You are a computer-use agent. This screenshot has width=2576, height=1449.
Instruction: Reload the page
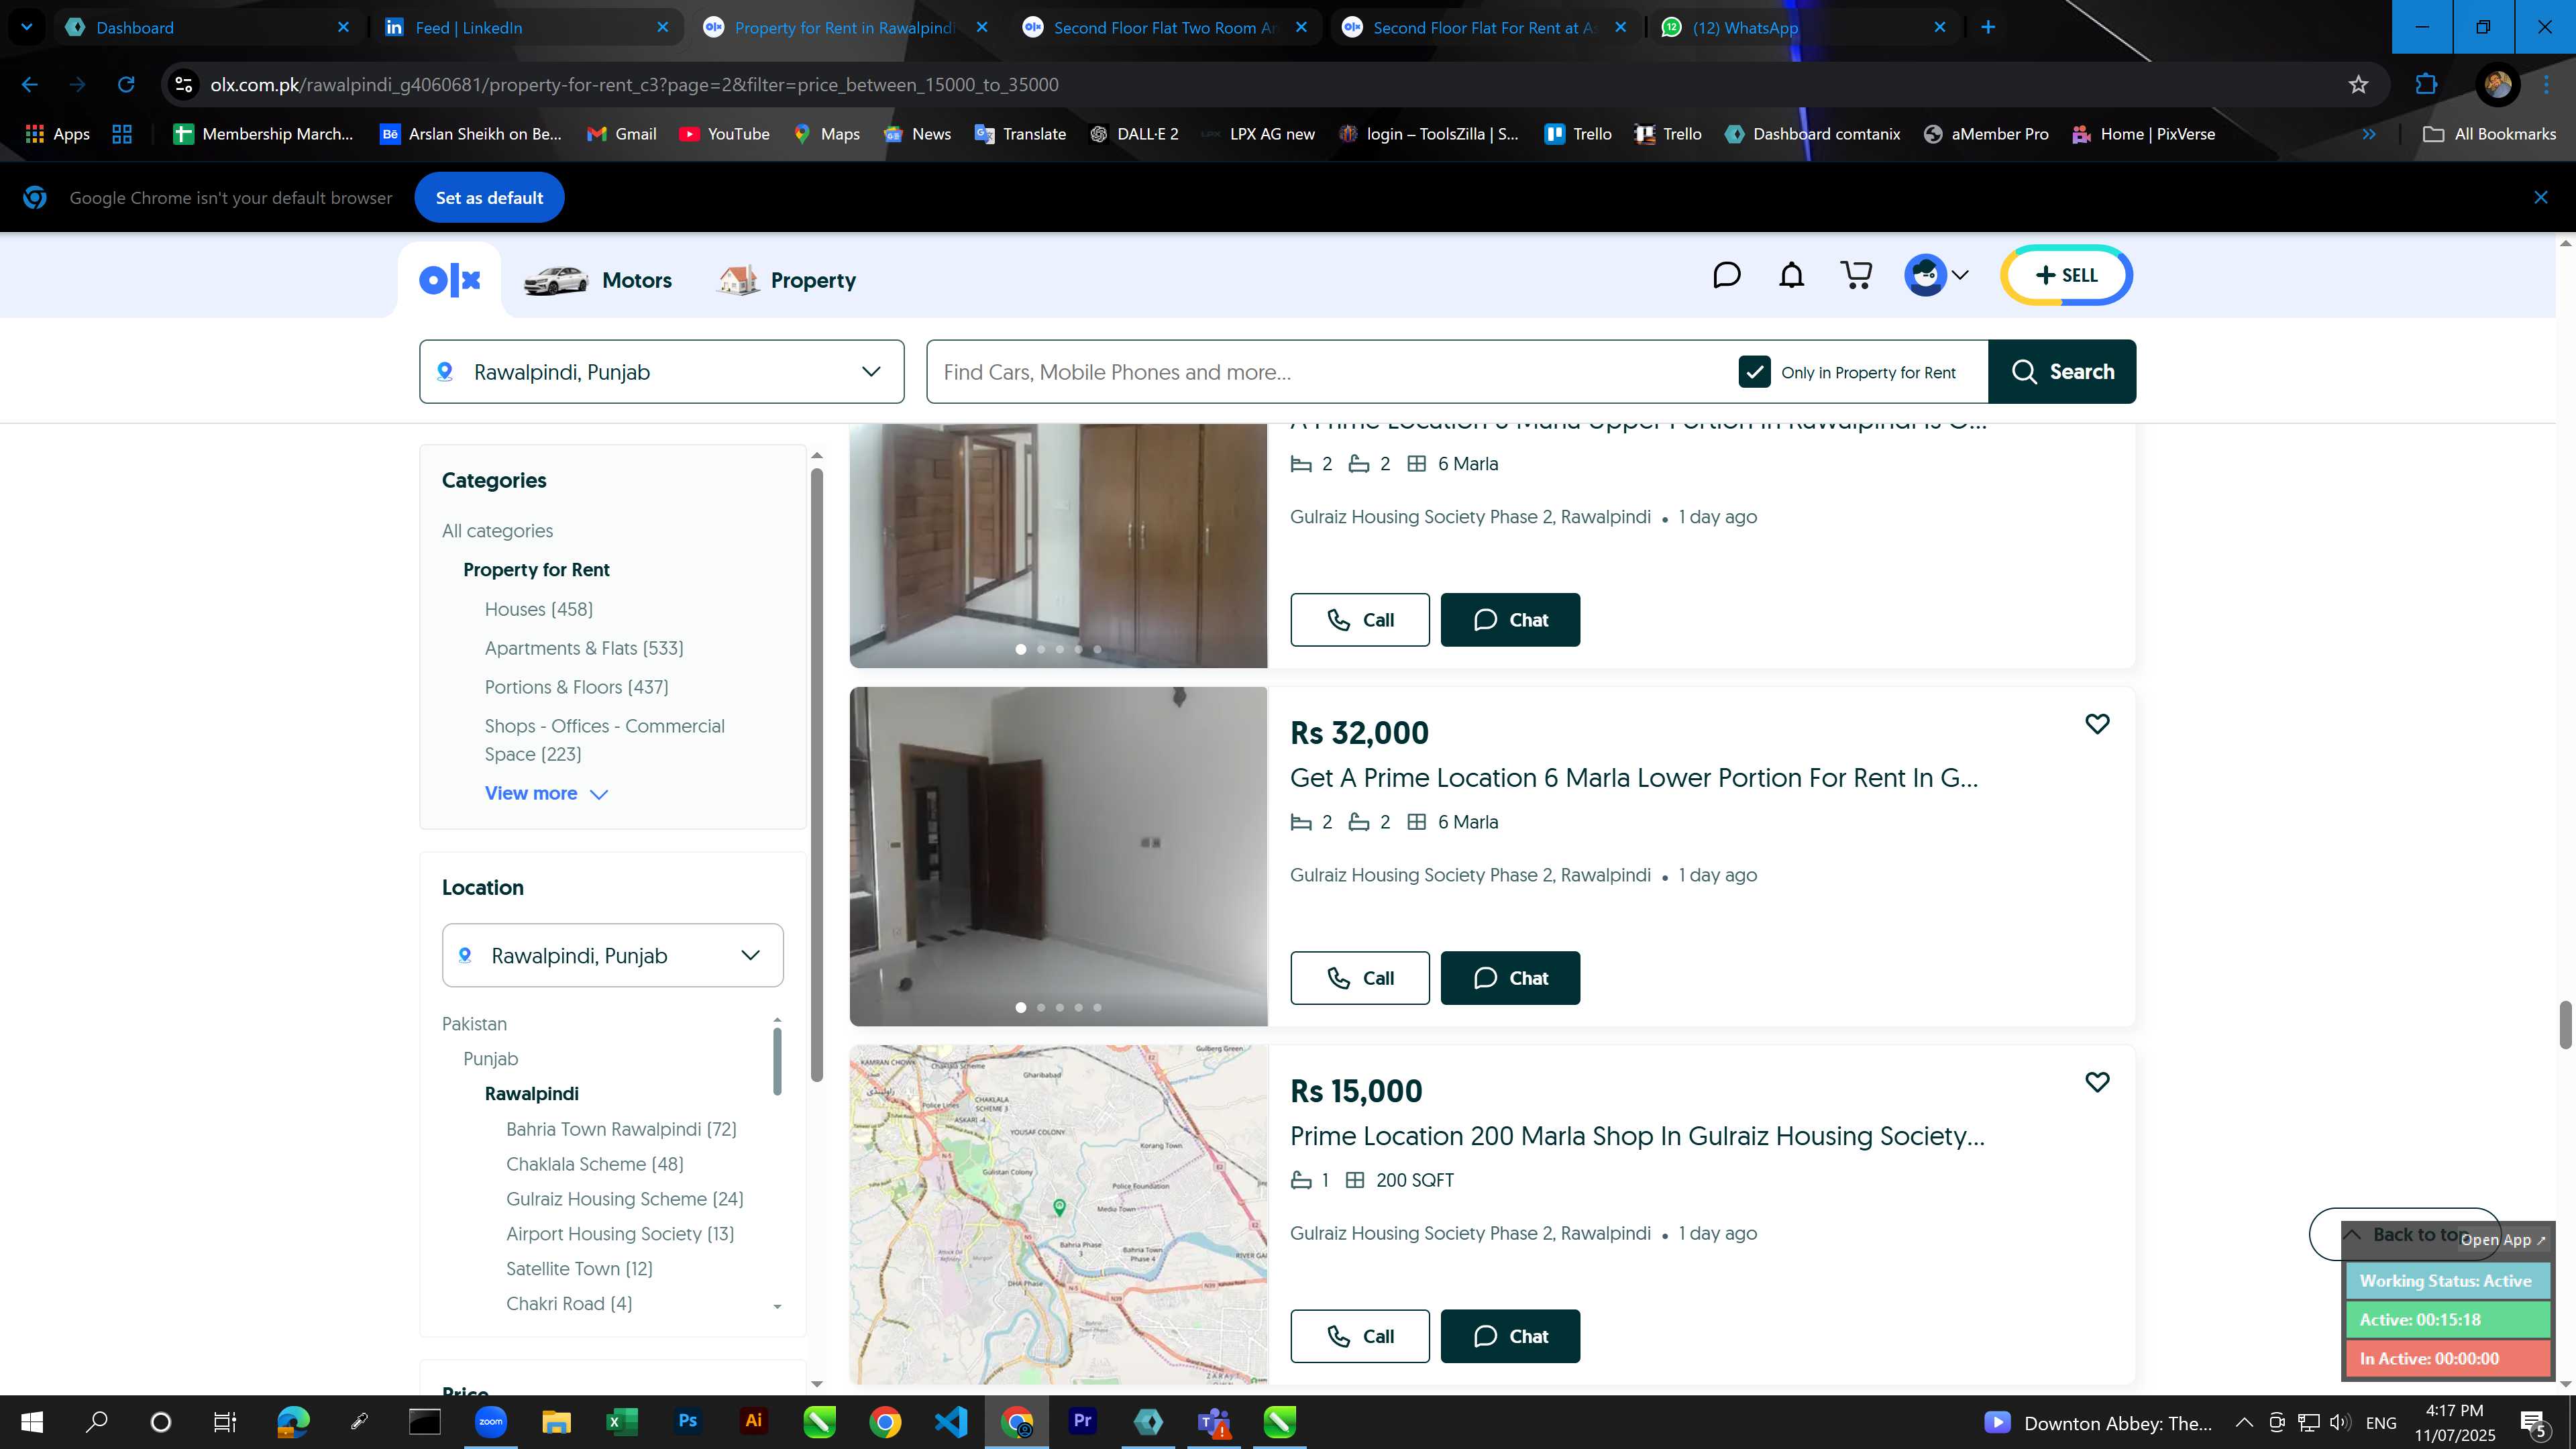126,85
